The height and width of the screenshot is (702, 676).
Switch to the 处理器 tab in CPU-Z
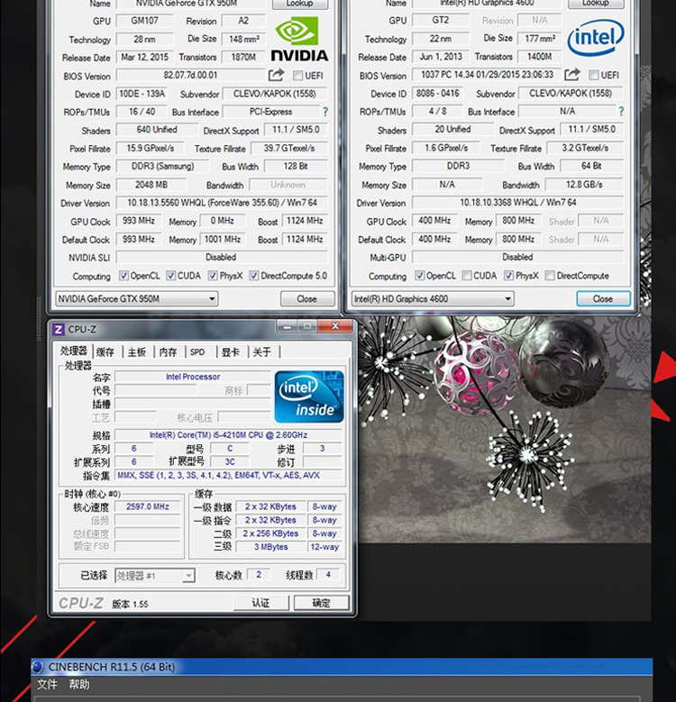[73, 351]
